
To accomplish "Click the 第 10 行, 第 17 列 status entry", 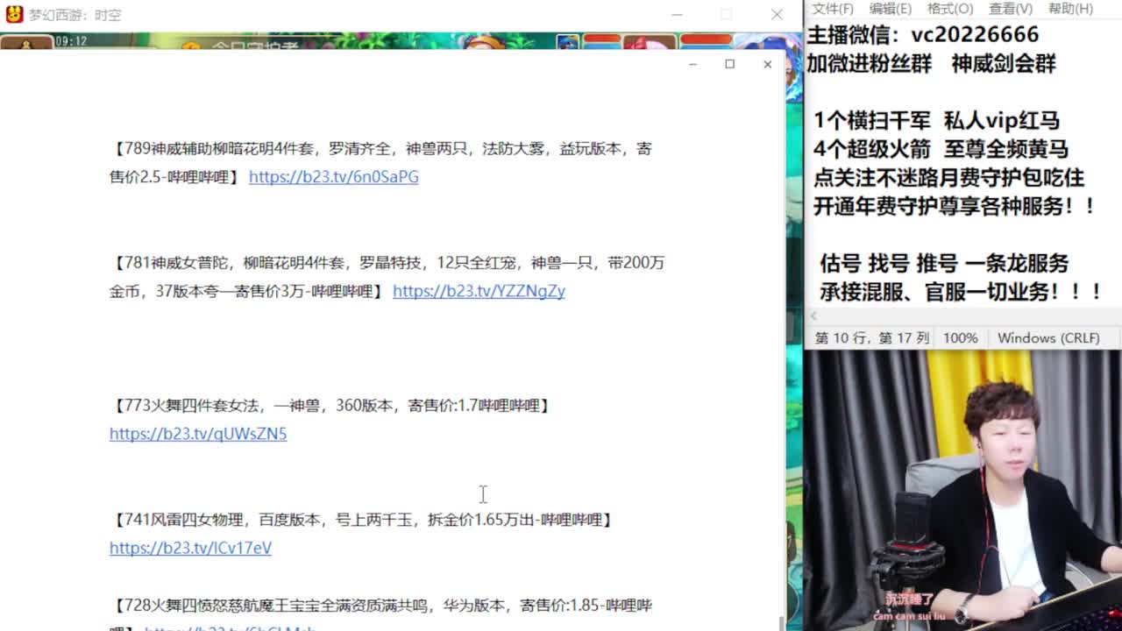I will coord(871,338).
